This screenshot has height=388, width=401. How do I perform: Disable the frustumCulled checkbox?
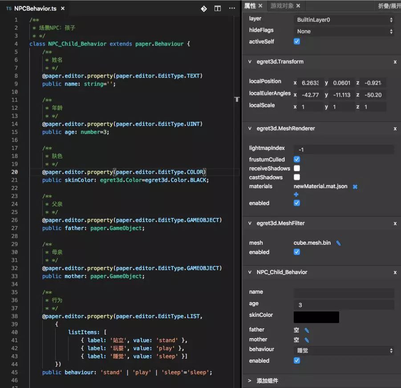click(297, 159)
